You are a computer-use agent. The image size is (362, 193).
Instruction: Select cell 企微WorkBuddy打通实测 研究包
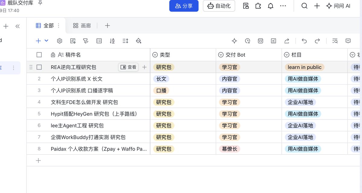click(x=88, y=137)
